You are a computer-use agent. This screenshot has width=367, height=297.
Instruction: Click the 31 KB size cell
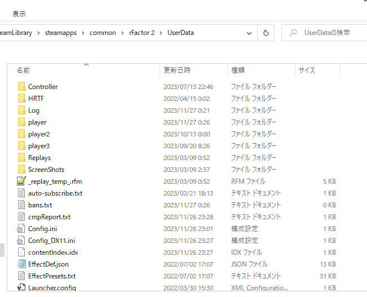(328, 276)
